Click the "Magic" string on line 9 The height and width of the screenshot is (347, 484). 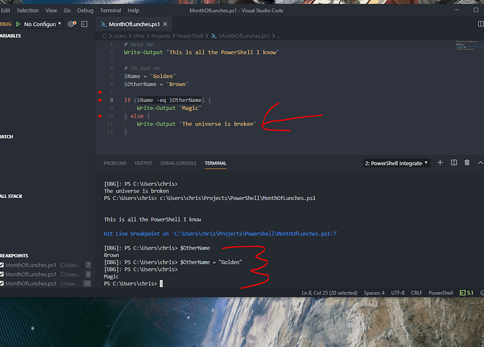[x=190, y=108]
